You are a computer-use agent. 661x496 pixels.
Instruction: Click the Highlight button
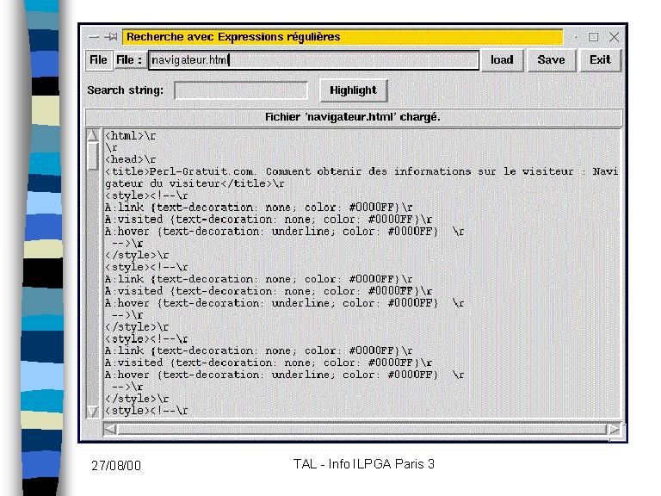[x=353, y=90]
